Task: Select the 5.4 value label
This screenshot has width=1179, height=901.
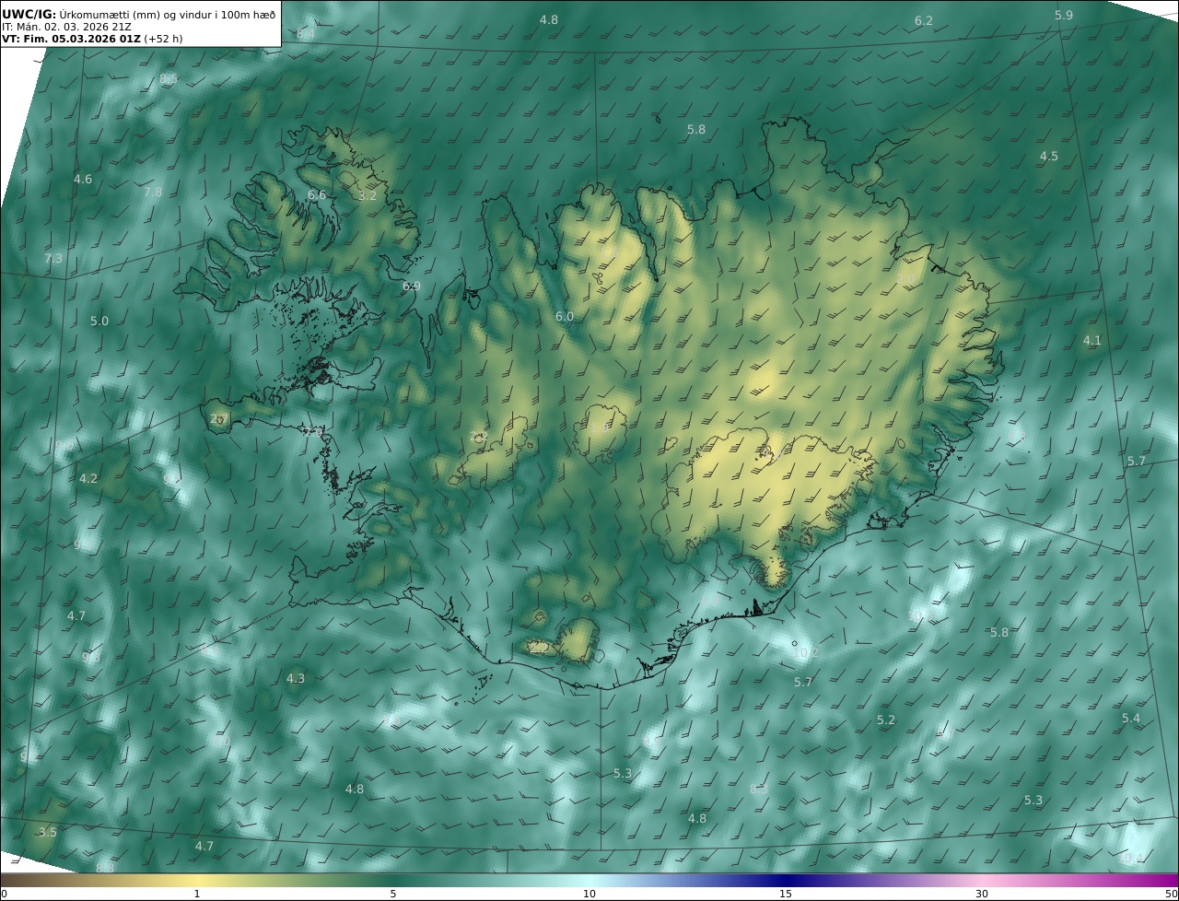Action: 1131,718
